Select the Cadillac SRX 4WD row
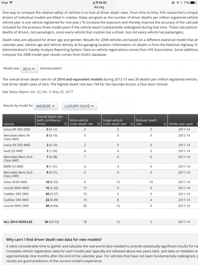The image size is (198, 265). (x=100, y=200)
